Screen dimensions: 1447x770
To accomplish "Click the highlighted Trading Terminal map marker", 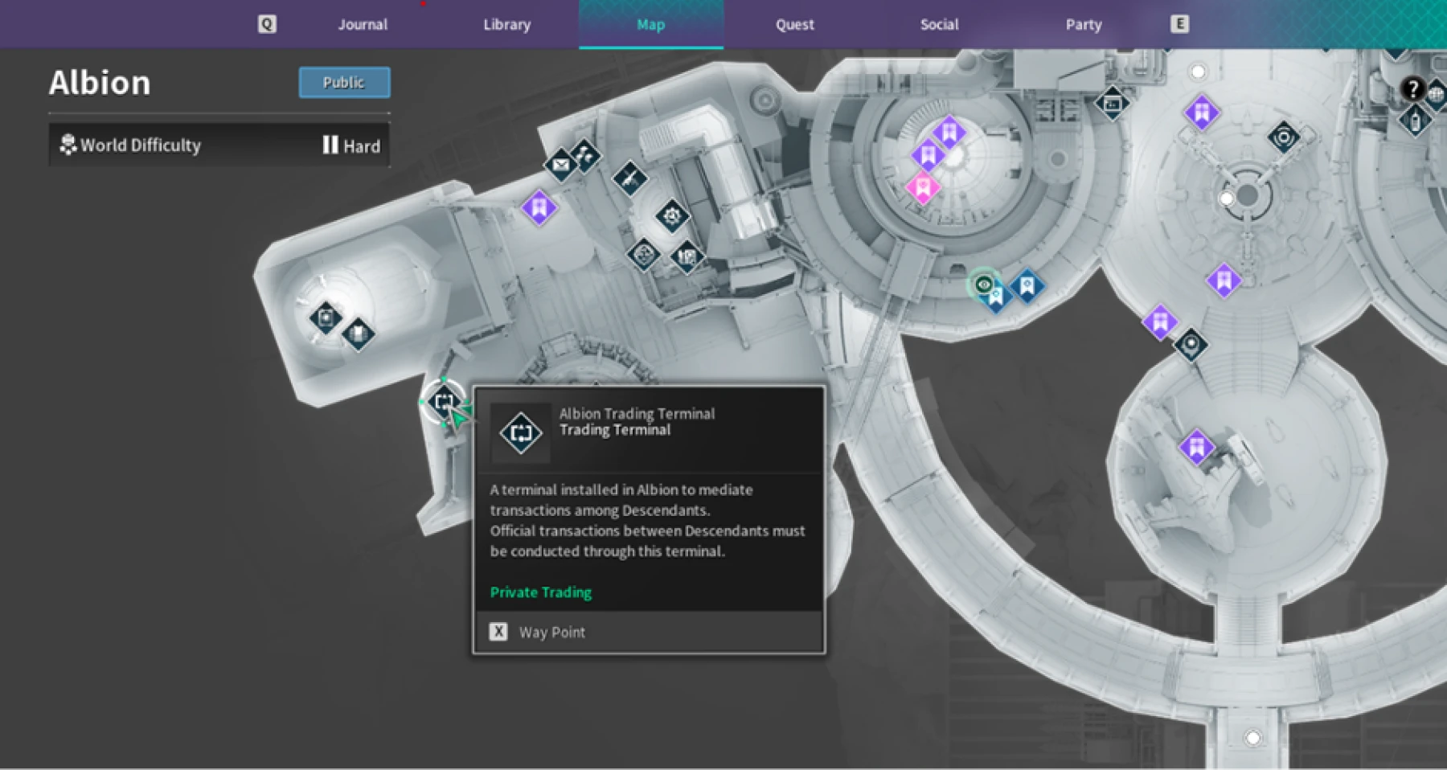I will (x=443, y=401).
